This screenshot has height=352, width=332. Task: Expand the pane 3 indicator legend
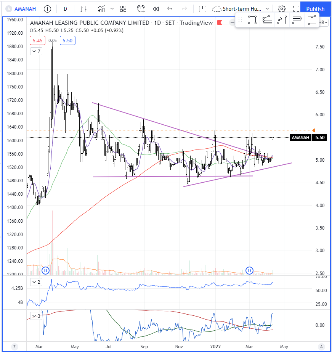pos(36,316)
